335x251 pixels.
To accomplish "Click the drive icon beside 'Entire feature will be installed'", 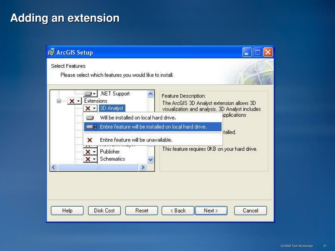I will (x=92, y=127).
